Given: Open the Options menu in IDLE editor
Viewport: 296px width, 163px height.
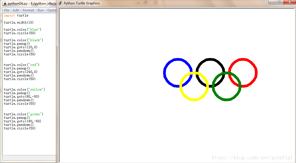Looking at the screenshot, I should (x=51, y=10).
